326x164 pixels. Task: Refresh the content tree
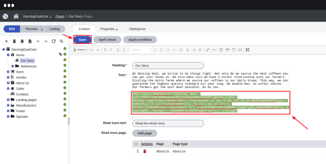pyautogui.click(x=54, y=41)
